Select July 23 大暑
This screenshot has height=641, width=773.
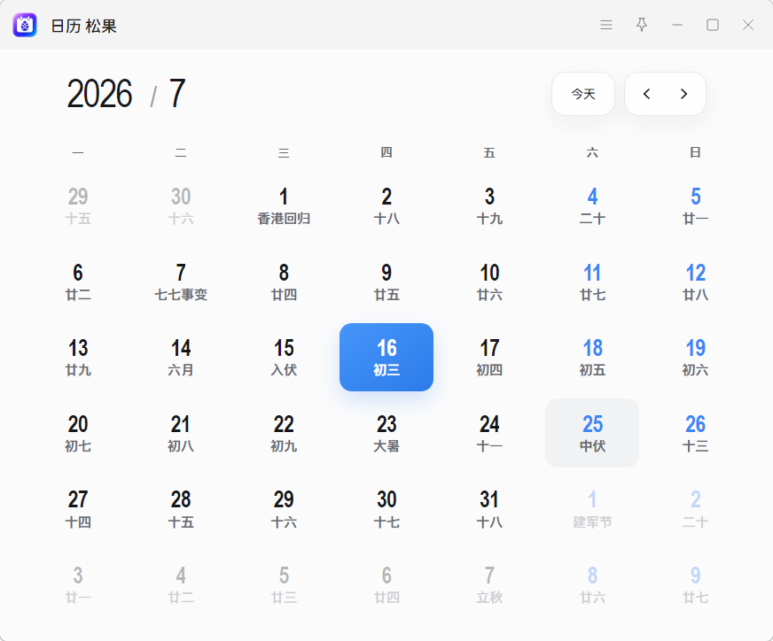(x=386, y=433)
